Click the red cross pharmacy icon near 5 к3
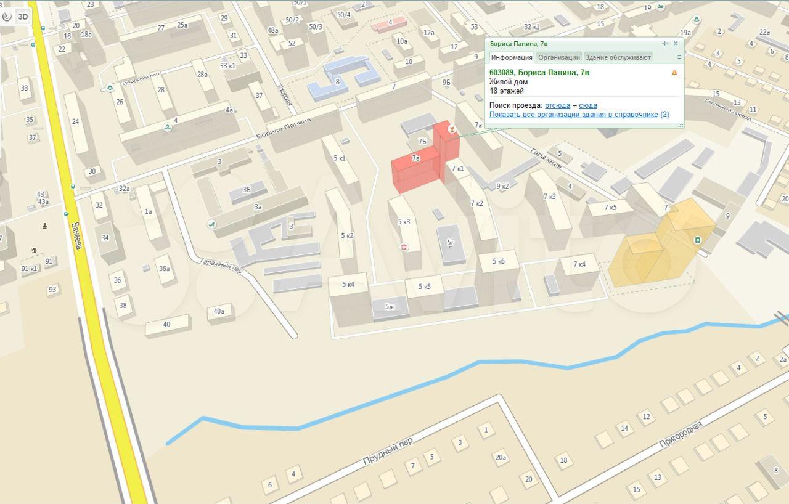The image size is (789, 504). [404, 247]
